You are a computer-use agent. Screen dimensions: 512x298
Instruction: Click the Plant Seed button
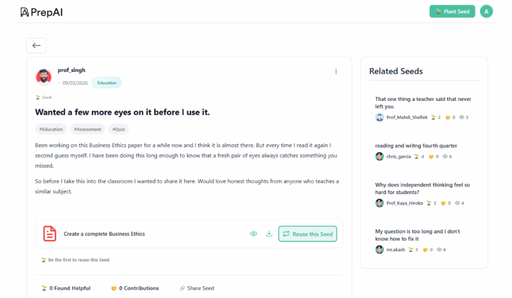tap(452, 11)
